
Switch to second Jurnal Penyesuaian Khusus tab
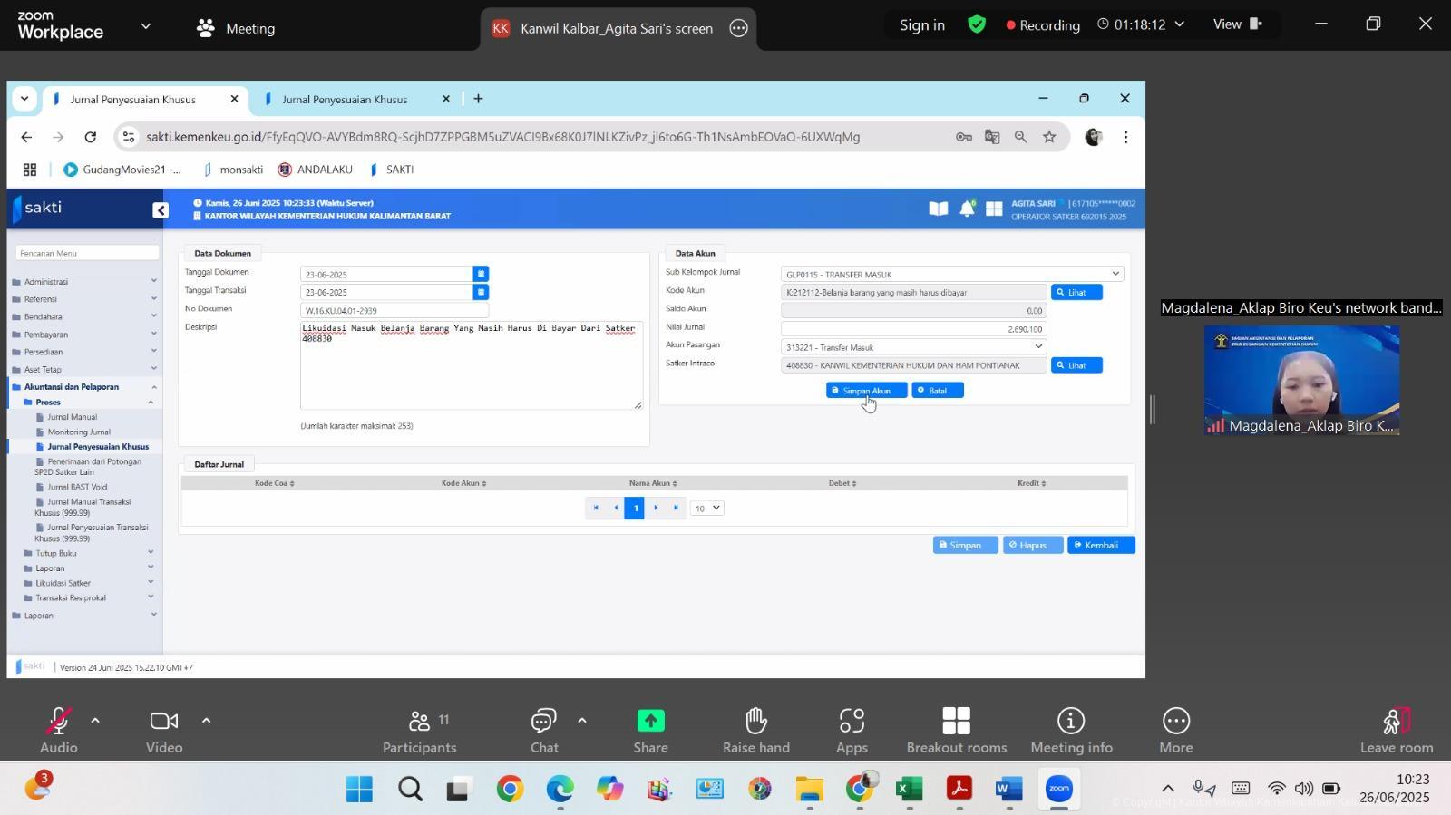coord(345,100)
